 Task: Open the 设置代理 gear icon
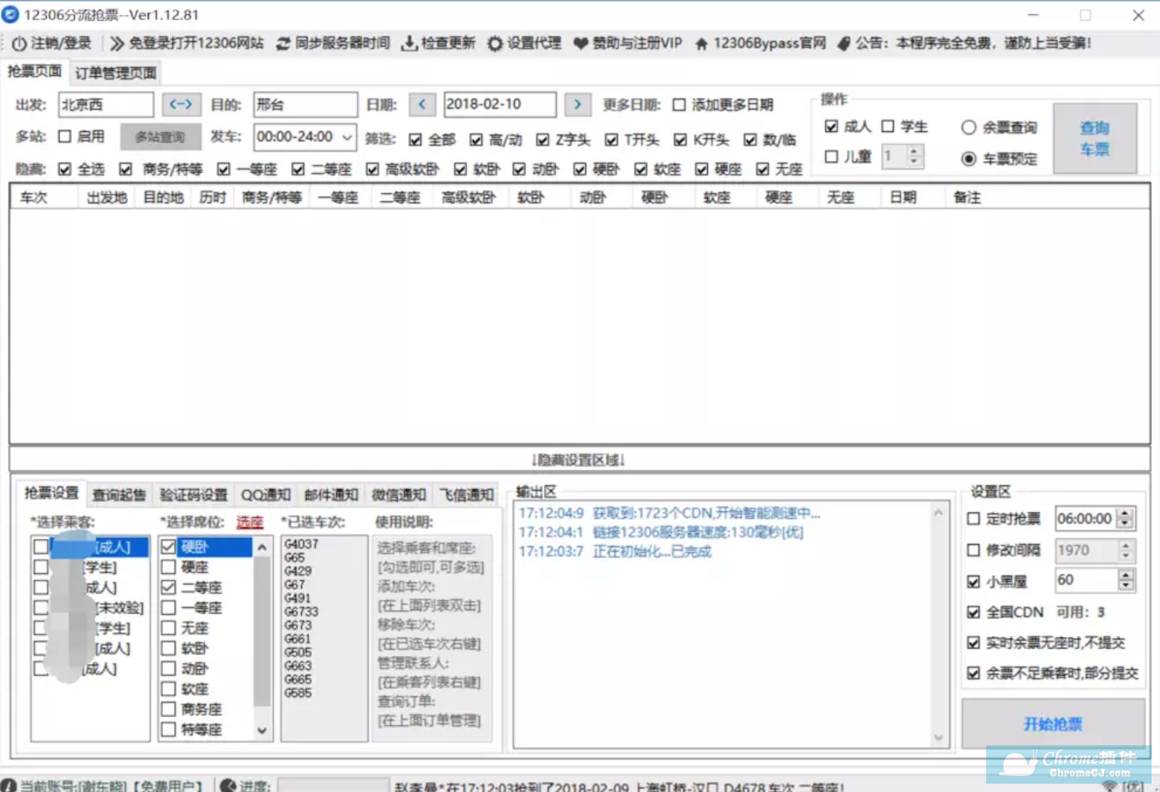click(495, 43)
